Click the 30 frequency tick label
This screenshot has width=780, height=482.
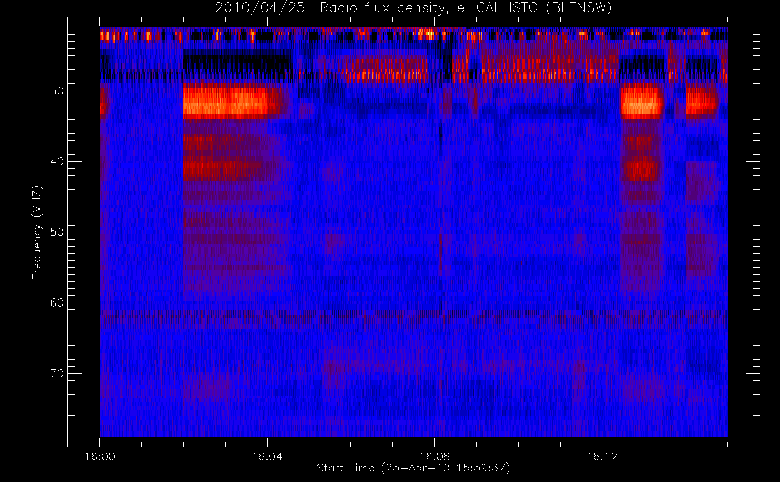57,91
